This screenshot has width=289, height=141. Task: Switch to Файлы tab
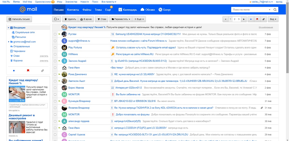(87, 10)
